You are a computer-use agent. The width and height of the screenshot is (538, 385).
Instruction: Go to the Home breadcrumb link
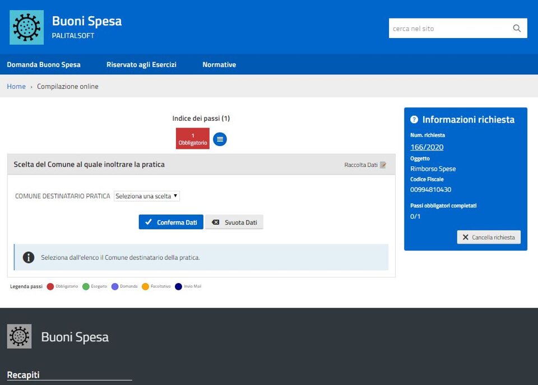pyautogui.click(x=16, y=87)
